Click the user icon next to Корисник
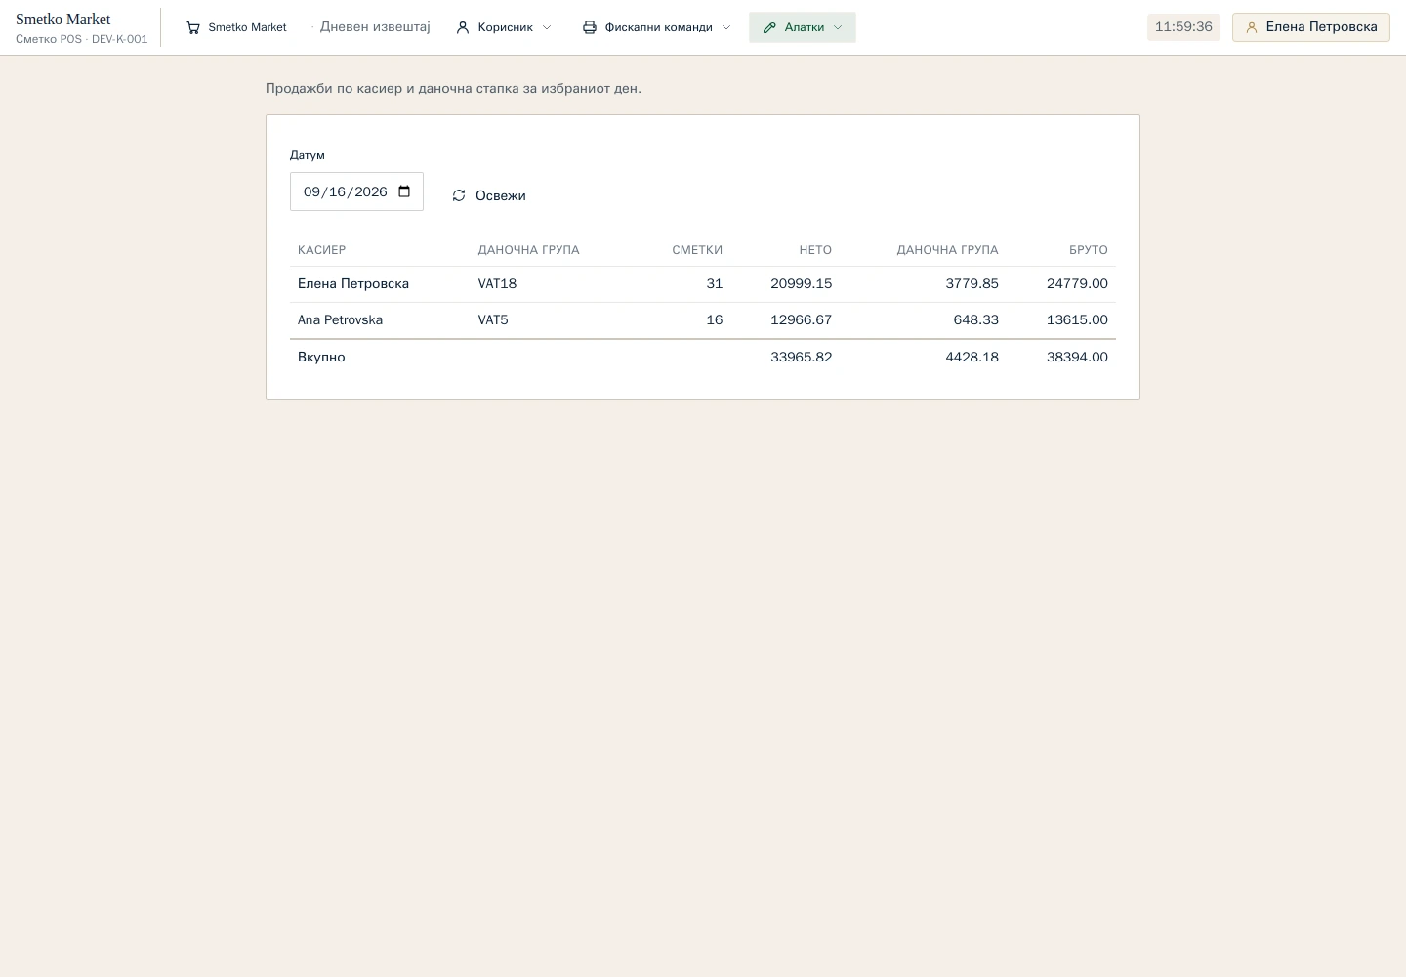 [x=463, y=27]
